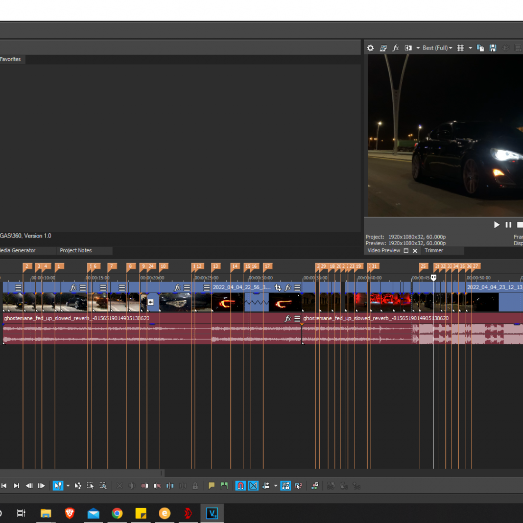Select the Envelope Edit tool

coord(78,486)
